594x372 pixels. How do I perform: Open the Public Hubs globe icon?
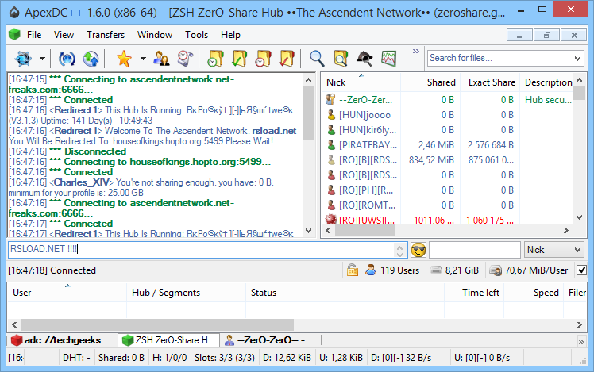pyautogui.click(x=23, y=59)
